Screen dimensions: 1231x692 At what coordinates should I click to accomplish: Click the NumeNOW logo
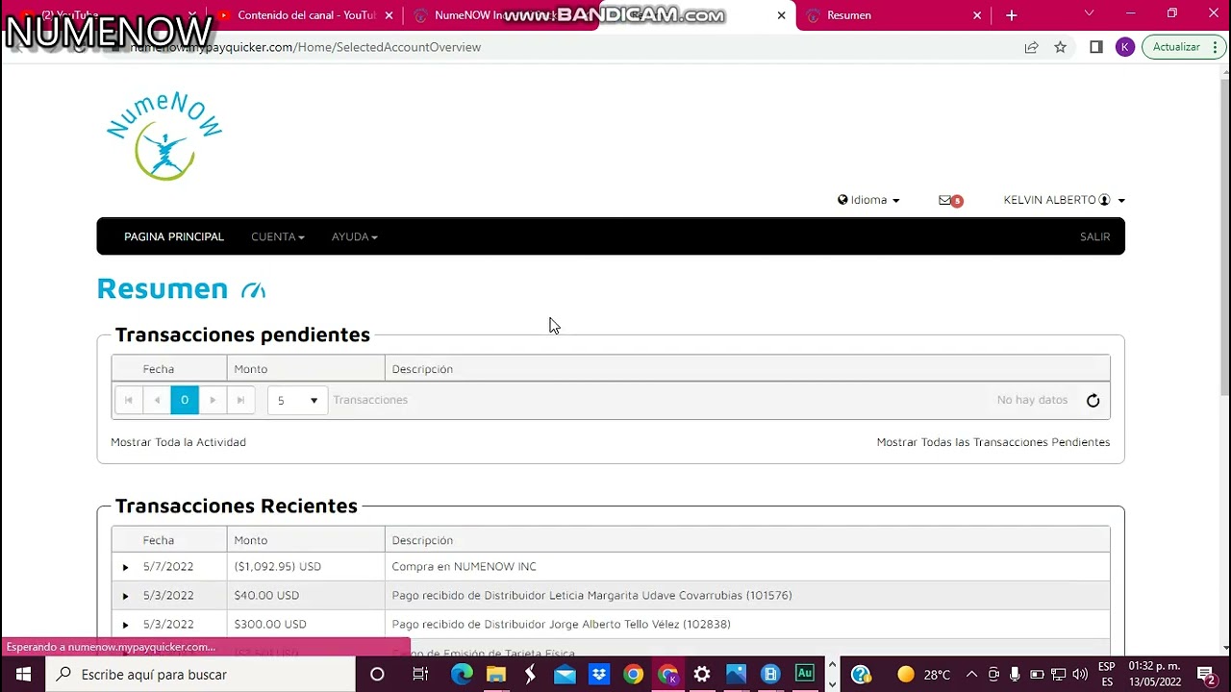click(164, 136)
